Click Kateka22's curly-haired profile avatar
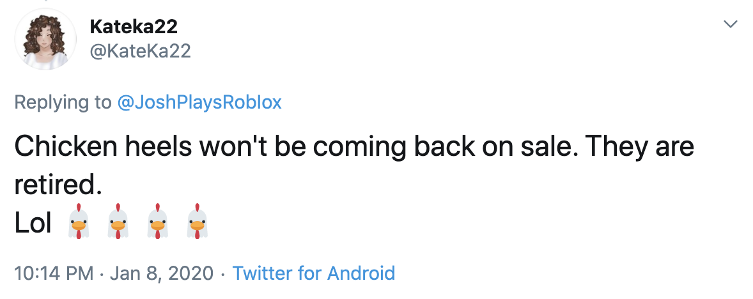Screen dimensions: 753x299 [x=45, y=39]
